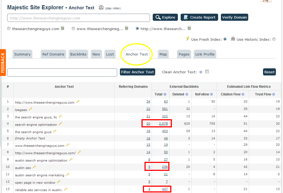
Task: Click the 'Empty Anchor Text' row label
Action: tap(30, 138)
